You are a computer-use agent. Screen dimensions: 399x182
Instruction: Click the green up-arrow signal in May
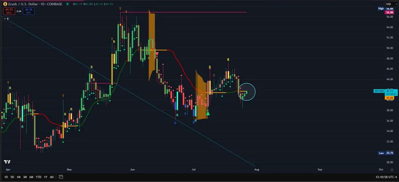(x=83, y=108)
